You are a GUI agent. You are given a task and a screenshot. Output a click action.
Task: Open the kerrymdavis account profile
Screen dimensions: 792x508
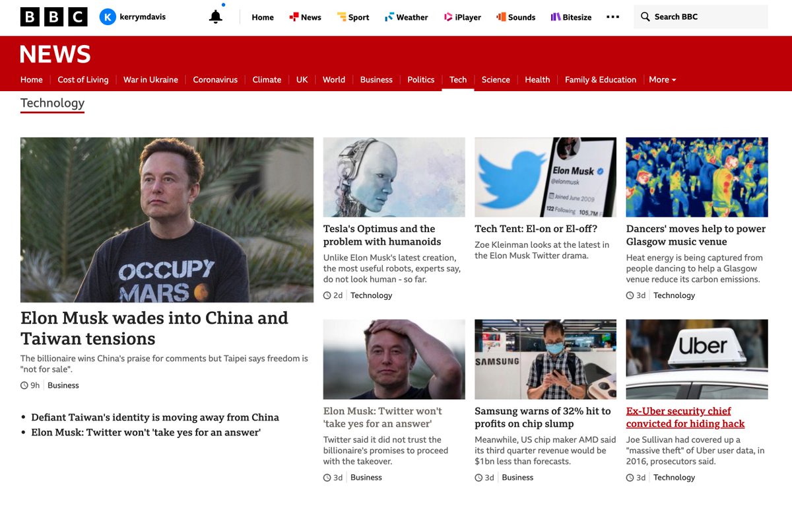click(133, 17)
